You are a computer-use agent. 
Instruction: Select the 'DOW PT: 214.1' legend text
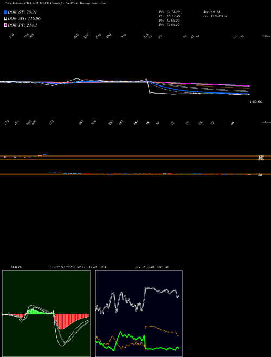tap(22, 25)
